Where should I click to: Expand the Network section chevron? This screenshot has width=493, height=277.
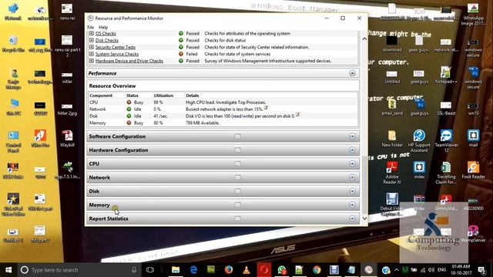[352, 178]
